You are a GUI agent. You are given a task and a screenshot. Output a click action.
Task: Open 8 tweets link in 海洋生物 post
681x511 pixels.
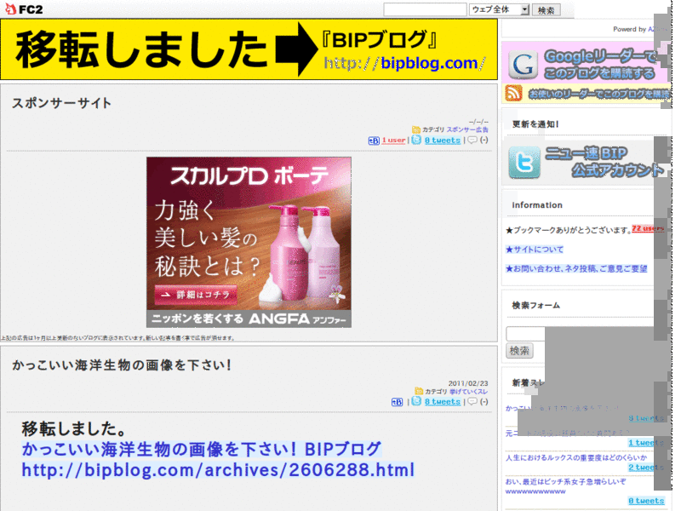(x=442, y=402)
